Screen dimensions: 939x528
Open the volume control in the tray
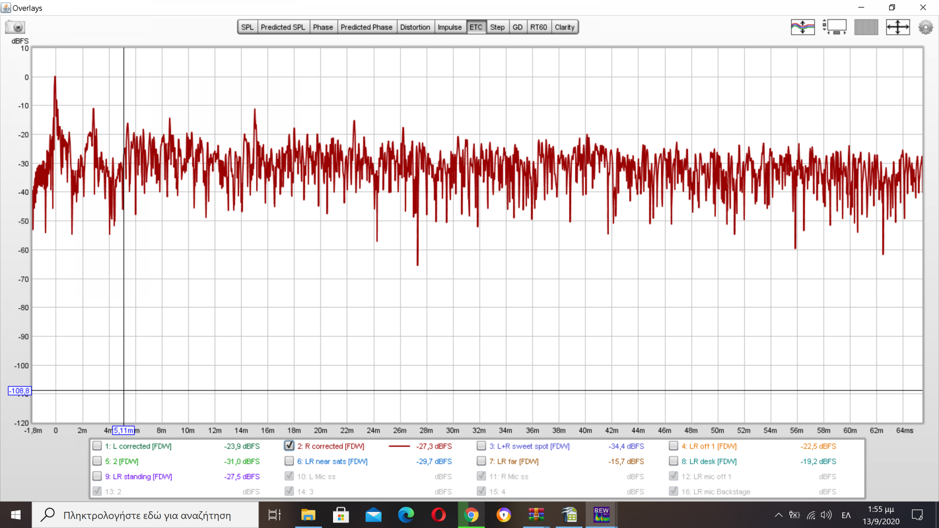[826, 515]
